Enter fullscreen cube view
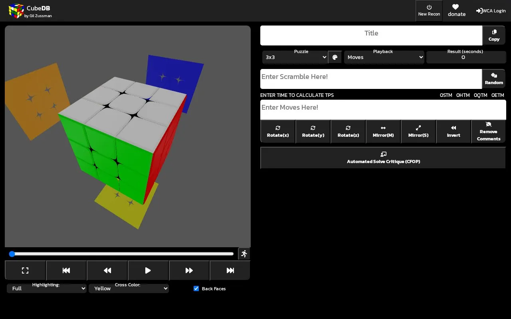The image size is (511, 319). [25, 270]
